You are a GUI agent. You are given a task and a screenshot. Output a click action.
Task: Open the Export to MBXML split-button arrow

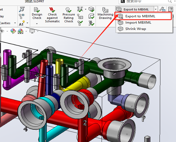click(156, 9)
